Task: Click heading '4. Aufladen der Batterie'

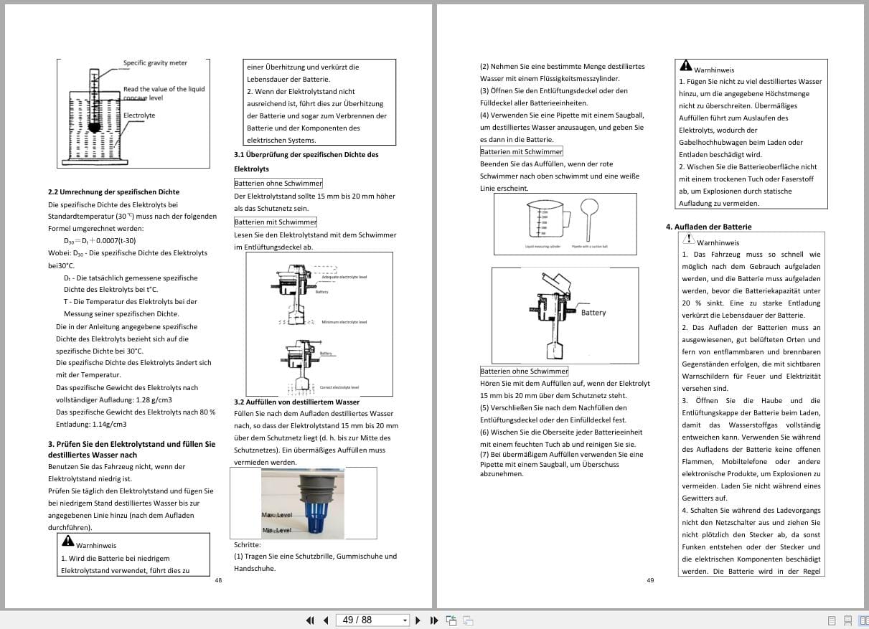Action: coord(708,227)
